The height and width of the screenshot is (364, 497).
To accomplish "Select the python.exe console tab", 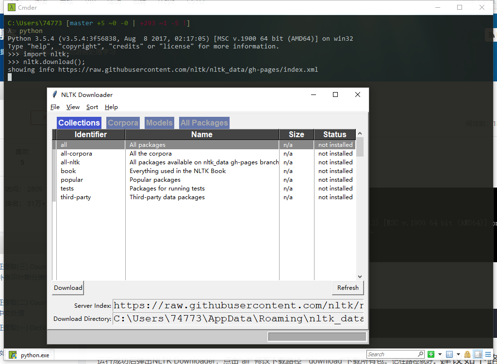I will click(31, 355).
